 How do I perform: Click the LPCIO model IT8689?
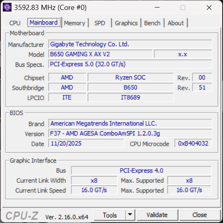click(131, 97)
